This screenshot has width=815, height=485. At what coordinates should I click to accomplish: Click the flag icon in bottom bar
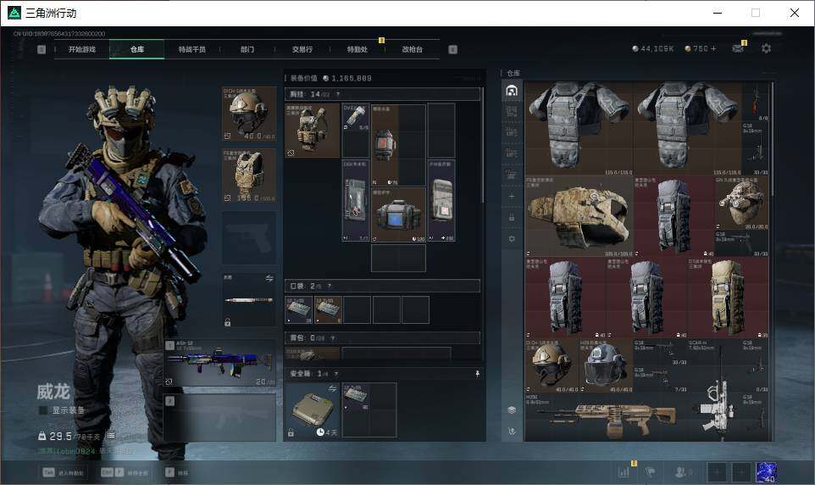[650, 472]
